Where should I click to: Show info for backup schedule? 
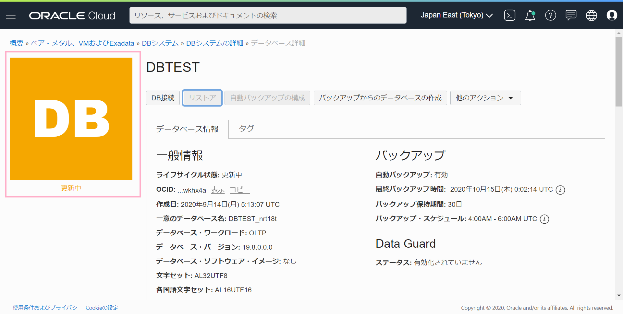[544, 219]
